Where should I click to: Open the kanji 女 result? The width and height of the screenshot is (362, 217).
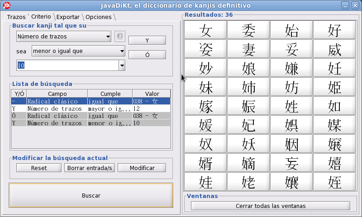click(x=205, y=30)
